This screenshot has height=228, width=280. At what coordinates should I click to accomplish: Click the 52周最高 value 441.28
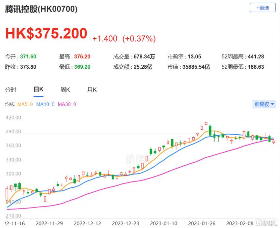pyautogui.click(x=256, y=57)
